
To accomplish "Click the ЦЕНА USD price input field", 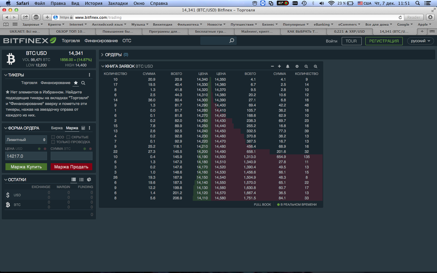I will tap(26, 156).
